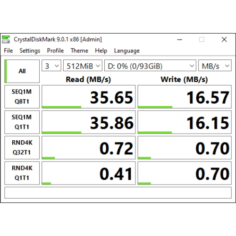Open the Language menu
Image resolution: width=236 pixels, height=236 pixels.
(127, 51)
